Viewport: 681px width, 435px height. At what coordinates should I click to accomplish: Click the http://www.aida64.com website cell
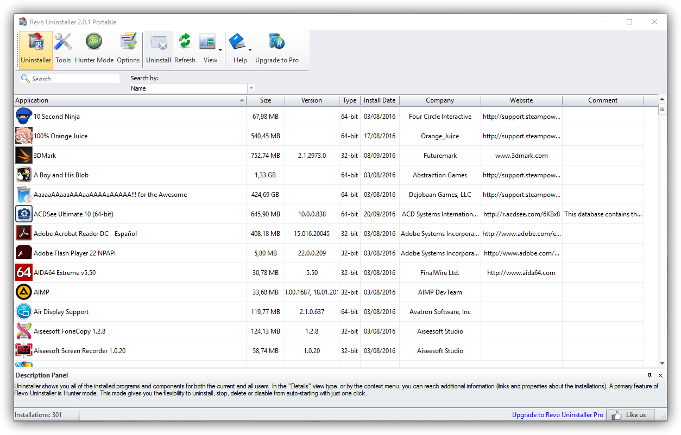tap(521, 273)
